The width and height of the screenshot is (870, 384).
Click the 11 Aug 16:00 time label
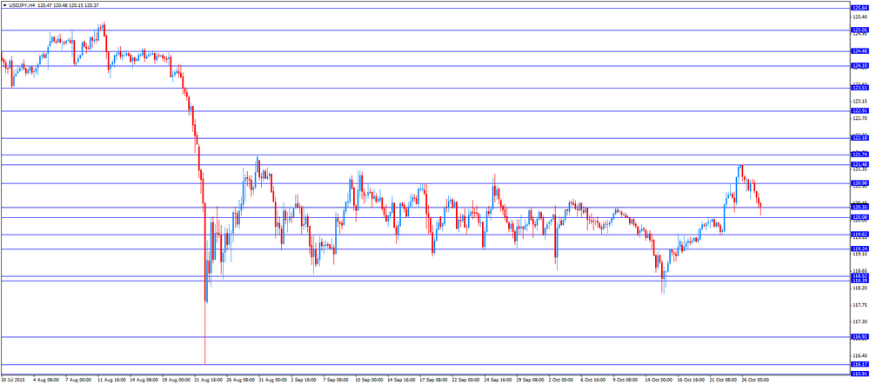point(111,381)
